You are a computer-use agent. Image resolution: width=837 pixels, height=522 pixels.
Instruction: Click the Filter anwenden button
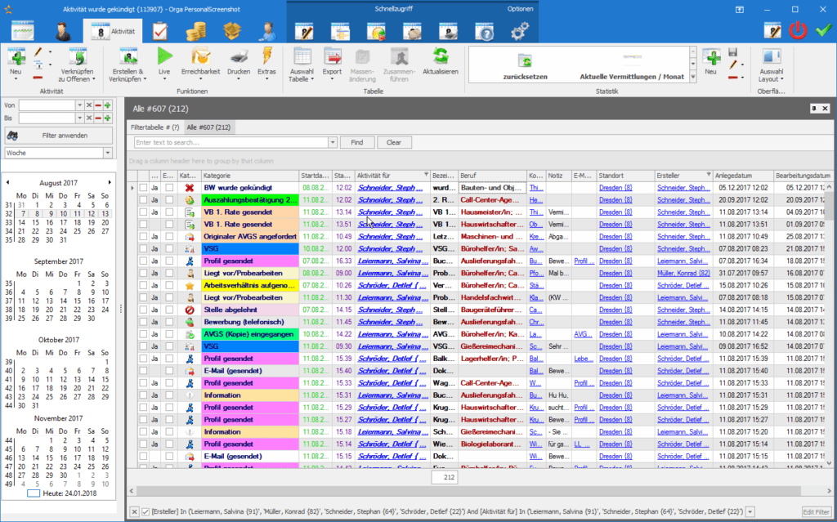[59, 136]
